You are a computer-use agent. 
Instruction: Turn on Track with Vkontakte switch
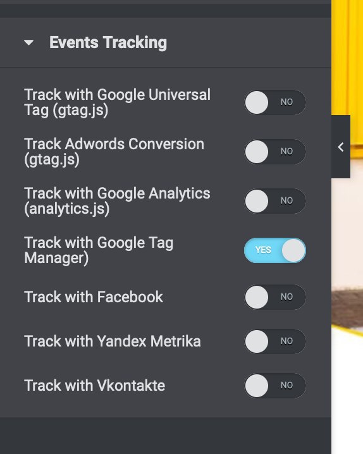pos(275,385)
